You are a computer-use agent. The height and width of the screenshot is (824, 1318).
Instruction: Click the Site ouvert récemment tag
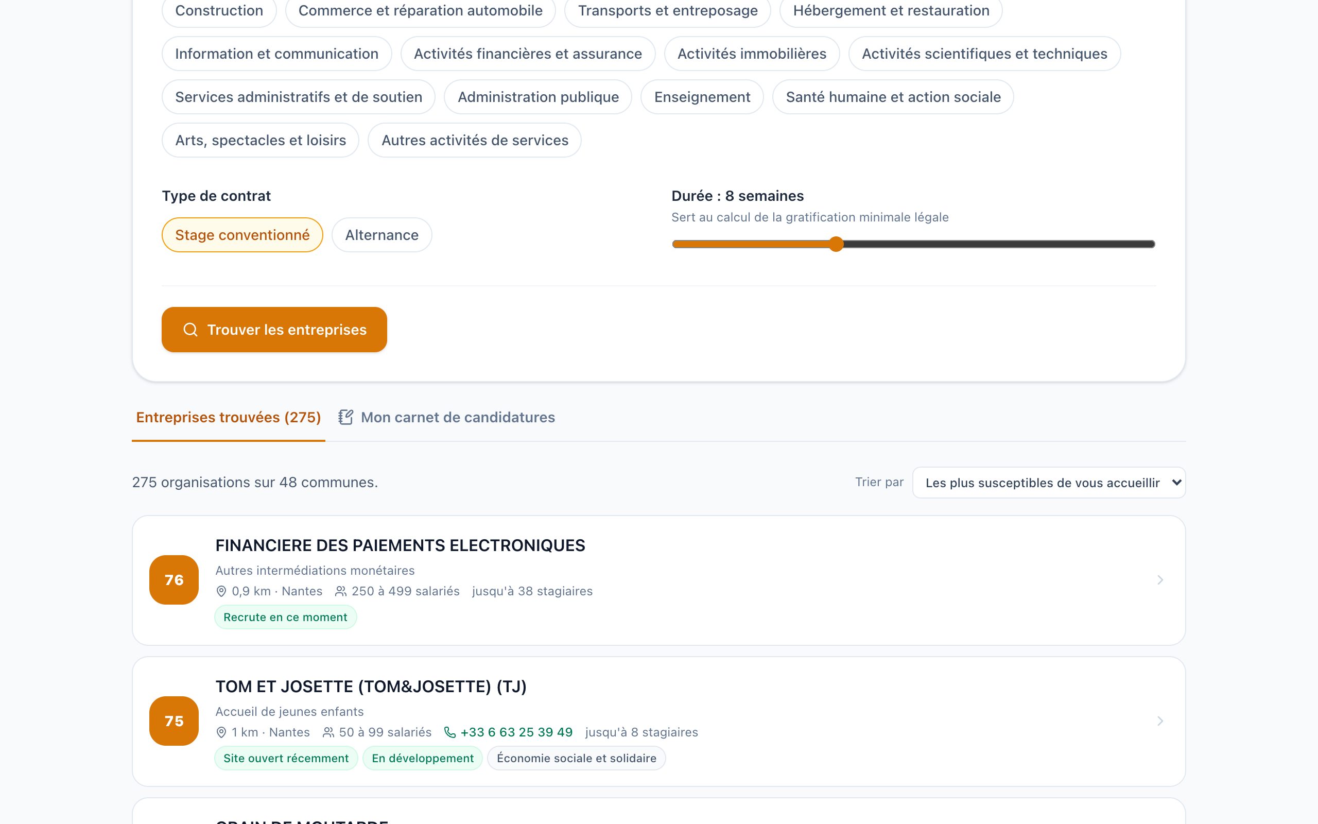(x=286, y=759)
